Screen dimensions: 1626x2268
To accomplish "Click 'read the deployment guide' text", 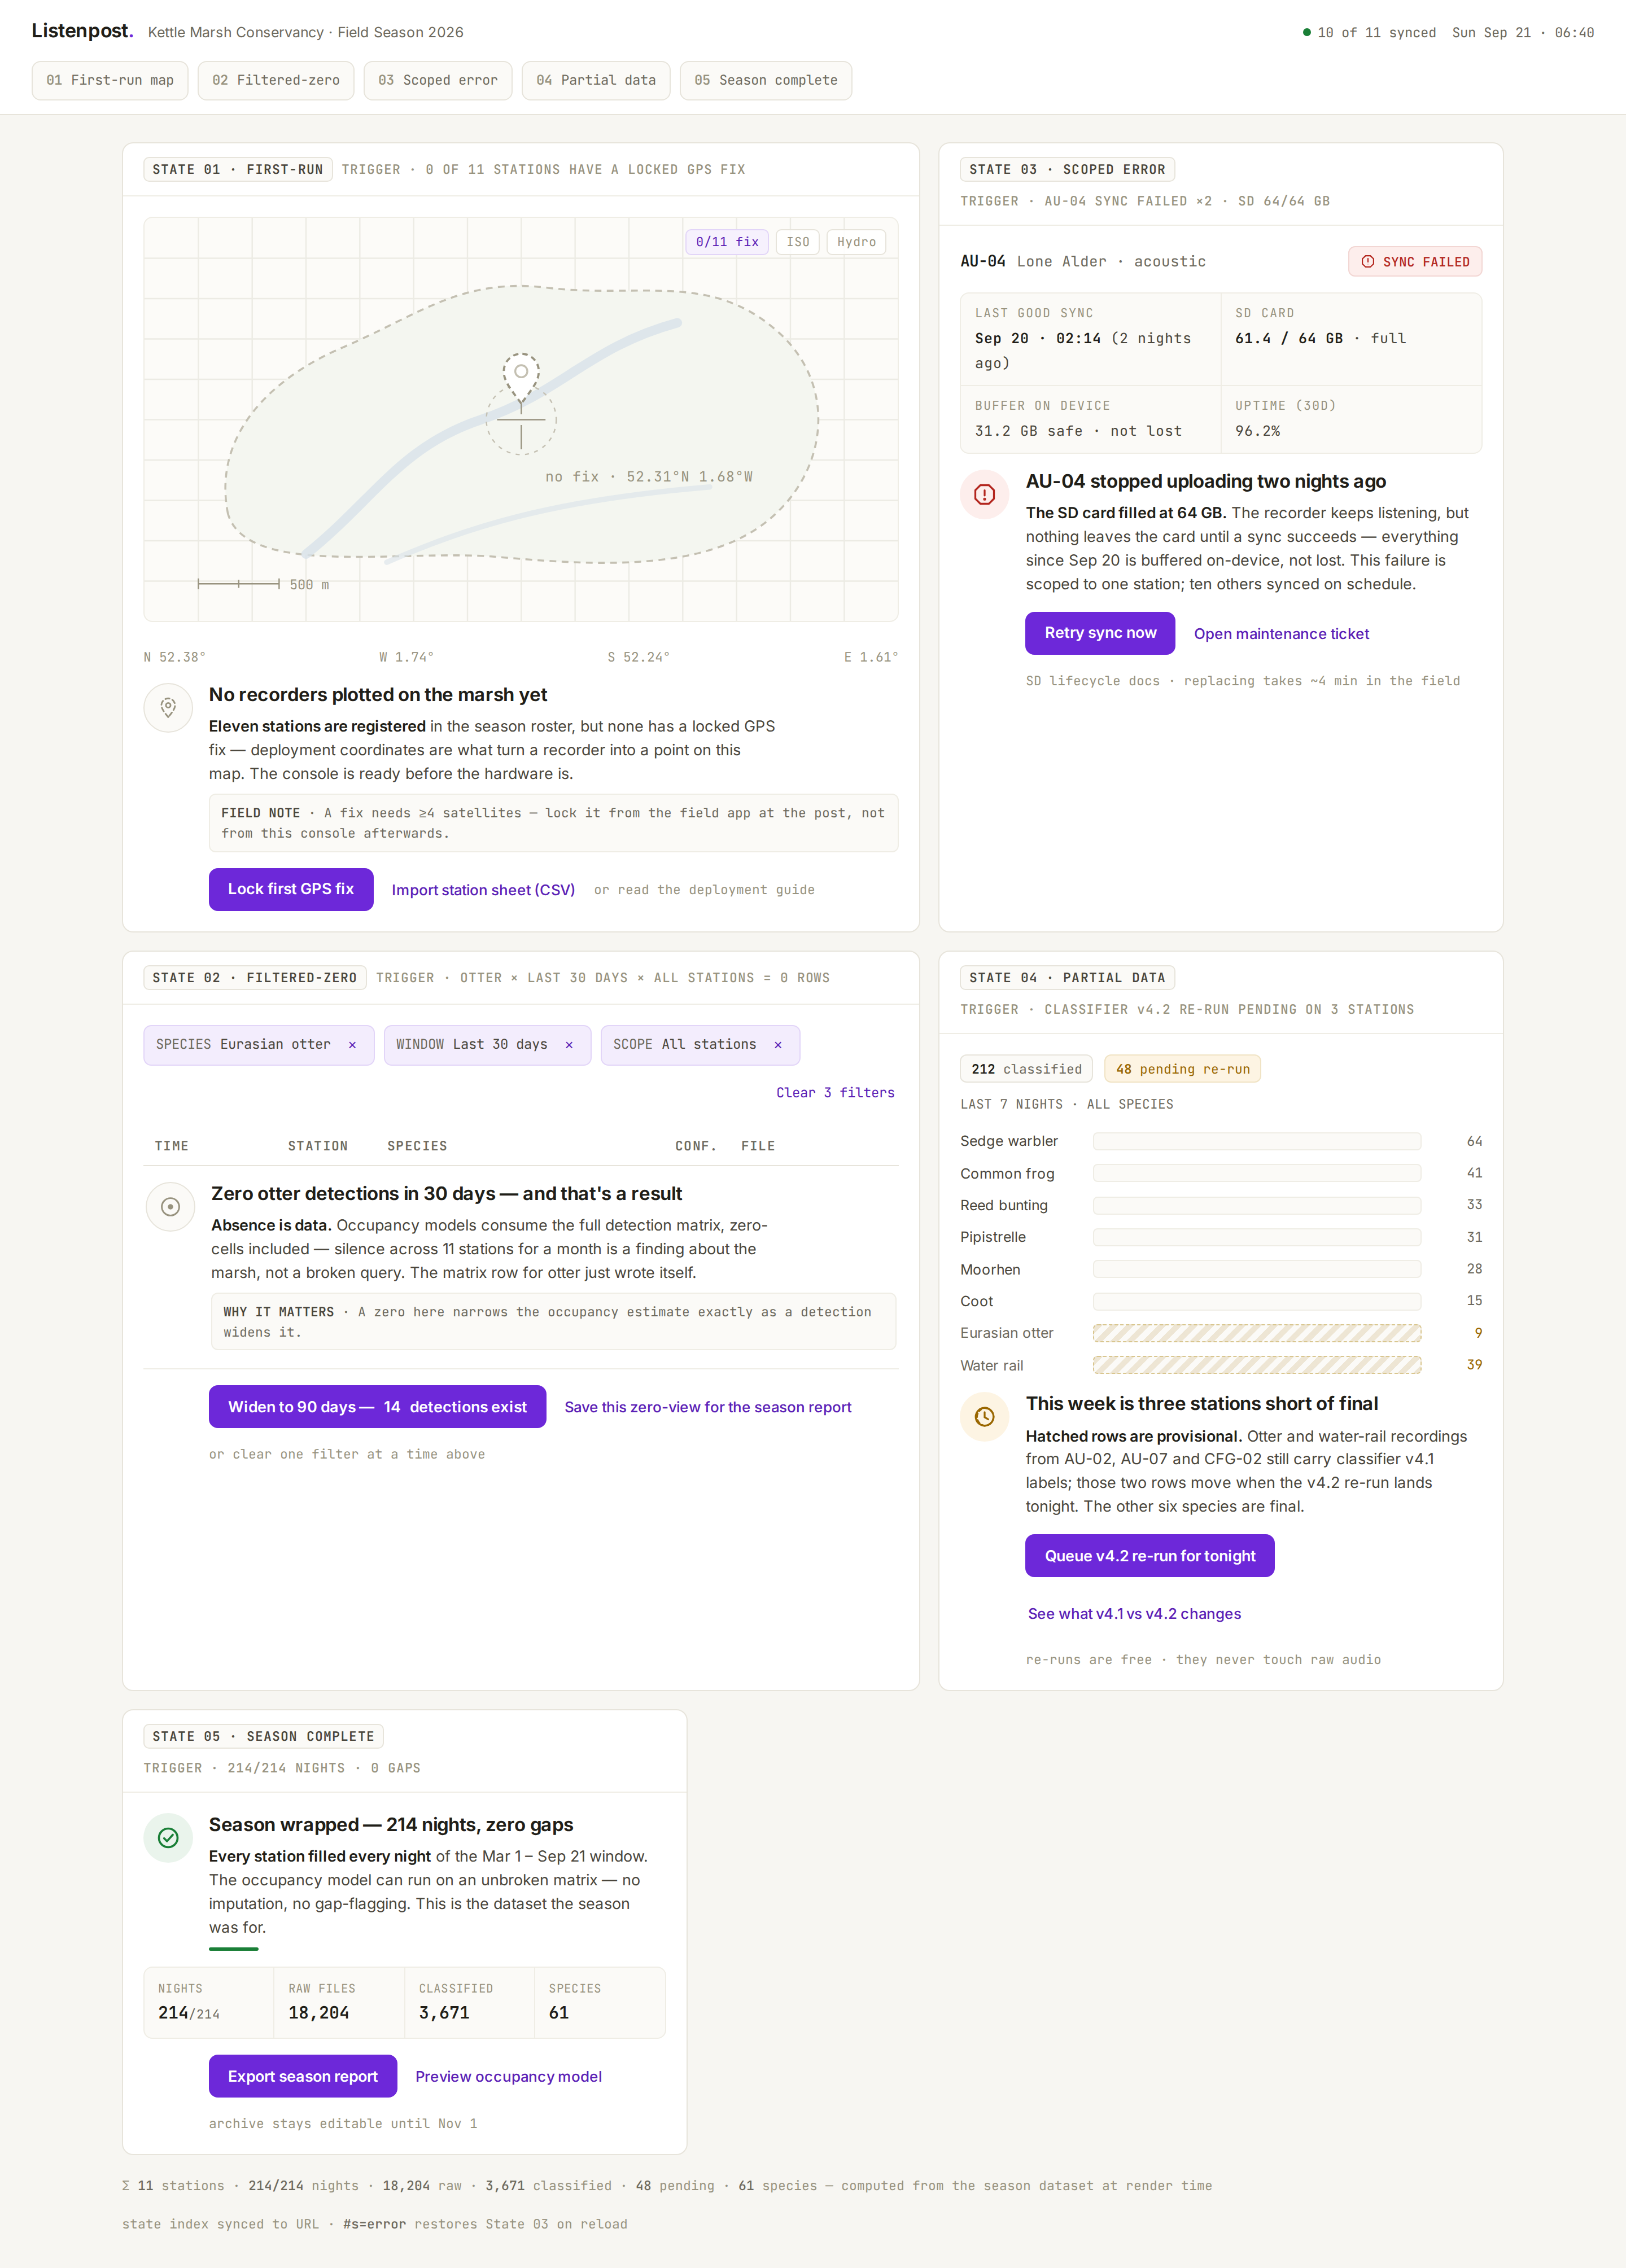I will (715, 890).
